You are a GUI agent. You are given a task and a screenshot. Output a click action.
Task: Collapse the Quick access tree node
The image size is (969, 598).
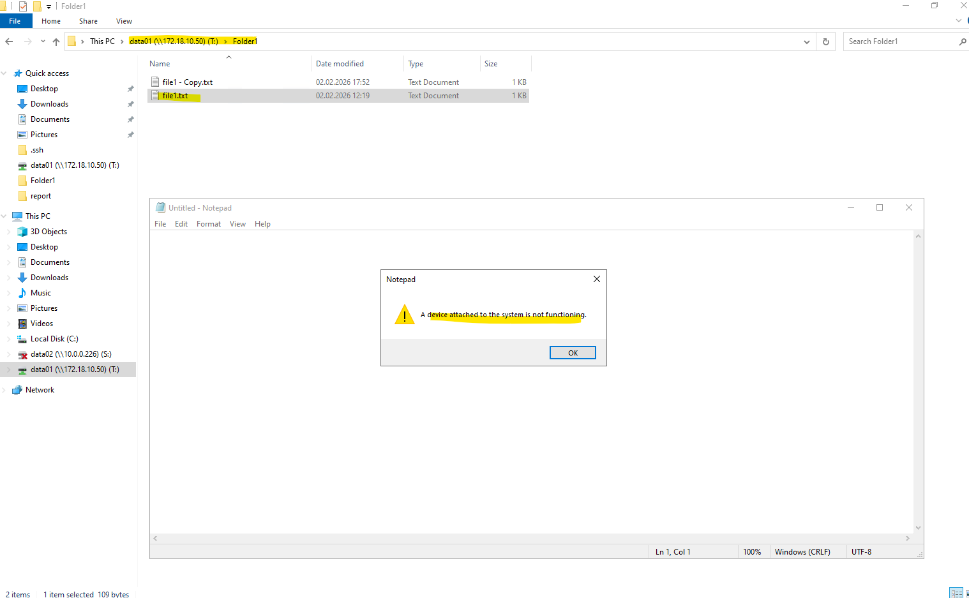pyautogui.click(x=4, y=73)
